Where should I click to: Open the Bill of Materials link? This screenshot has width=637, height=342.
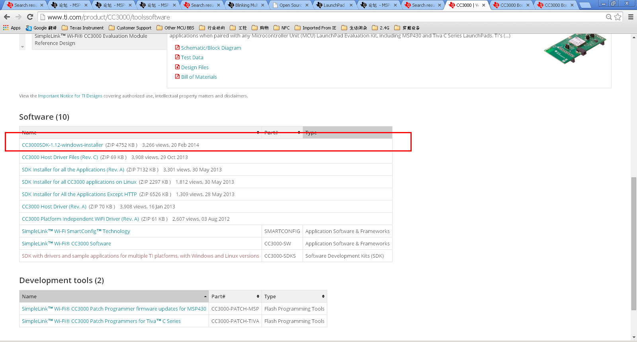(199, 77)
